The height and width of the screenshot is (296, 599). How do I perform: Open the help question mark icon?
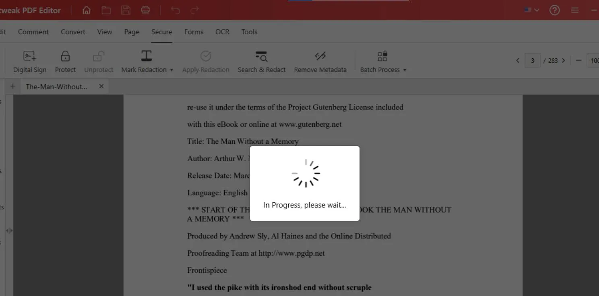(x=554, y=10)
